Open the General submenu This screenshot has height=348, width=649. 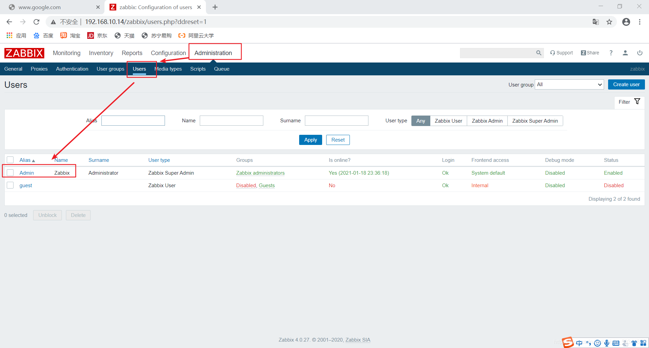pyautogui.click(x=13, y=69)
